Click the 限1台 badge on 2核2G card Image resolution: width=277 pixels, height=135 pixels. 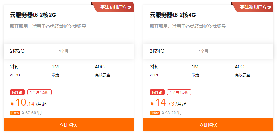pyautogui.click(x=17, y=92)
